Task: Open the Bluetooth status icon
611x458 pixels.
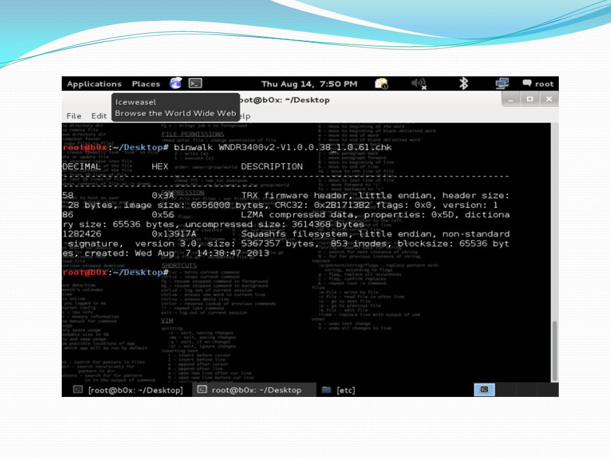Action: pos(463,83)
